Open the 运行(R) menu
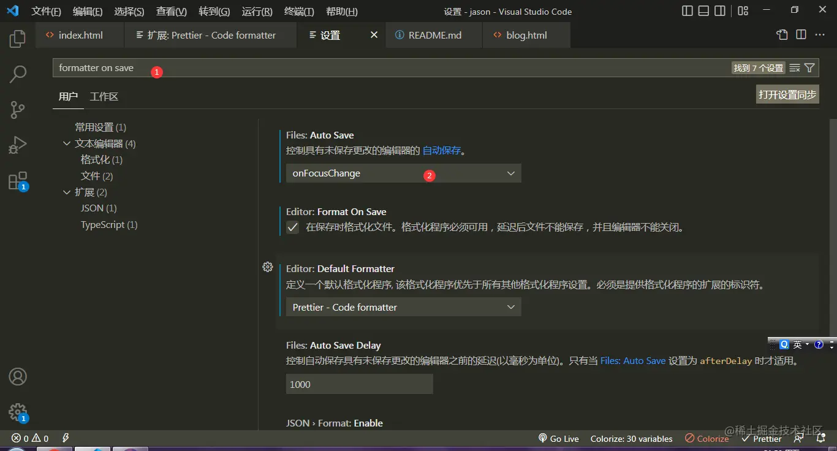Viewport: 837px width, 451px height. coord(257,11)
